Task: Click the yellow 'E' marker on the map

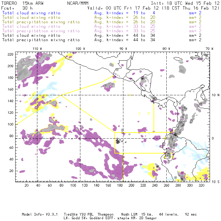Action: pos(130,95)
